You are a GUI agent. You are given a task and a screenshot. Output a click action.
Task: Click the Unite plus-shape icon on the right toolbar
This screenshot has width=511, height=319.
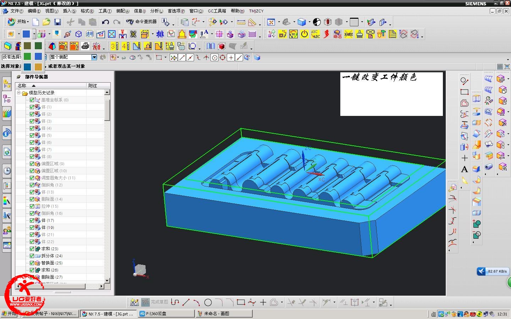pos(477,224)
